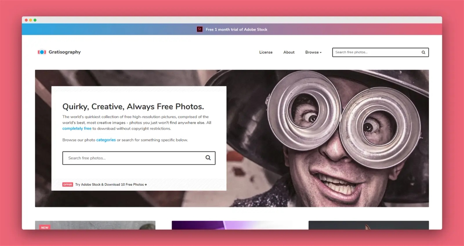Open the photo 'categories' link
Viewport: 464px width, 246px height.
(x=106, y=140)
